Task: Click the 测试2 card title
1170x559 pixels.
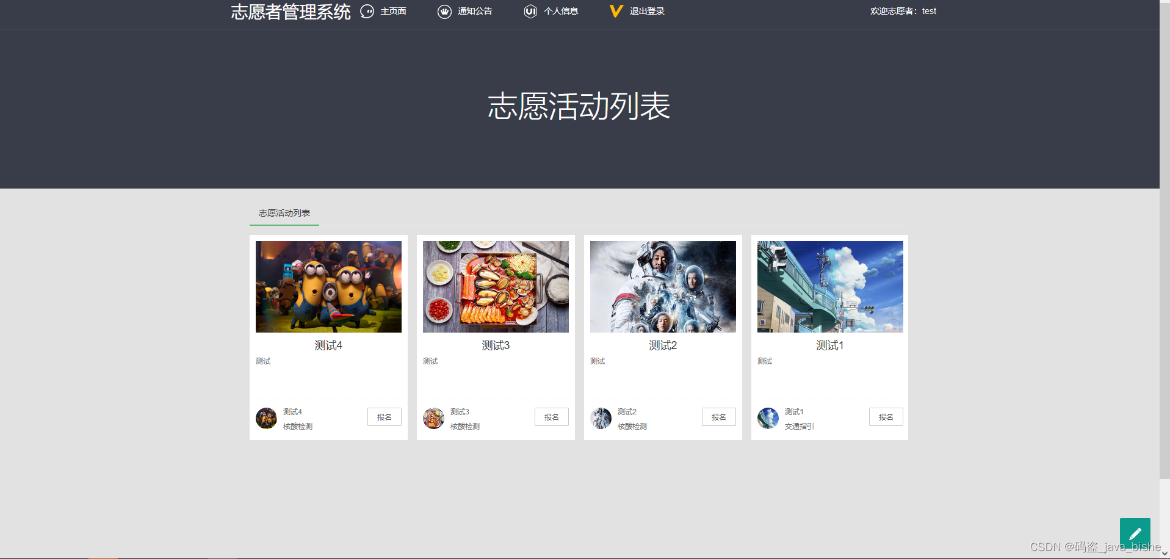Action: coord(663,345)
